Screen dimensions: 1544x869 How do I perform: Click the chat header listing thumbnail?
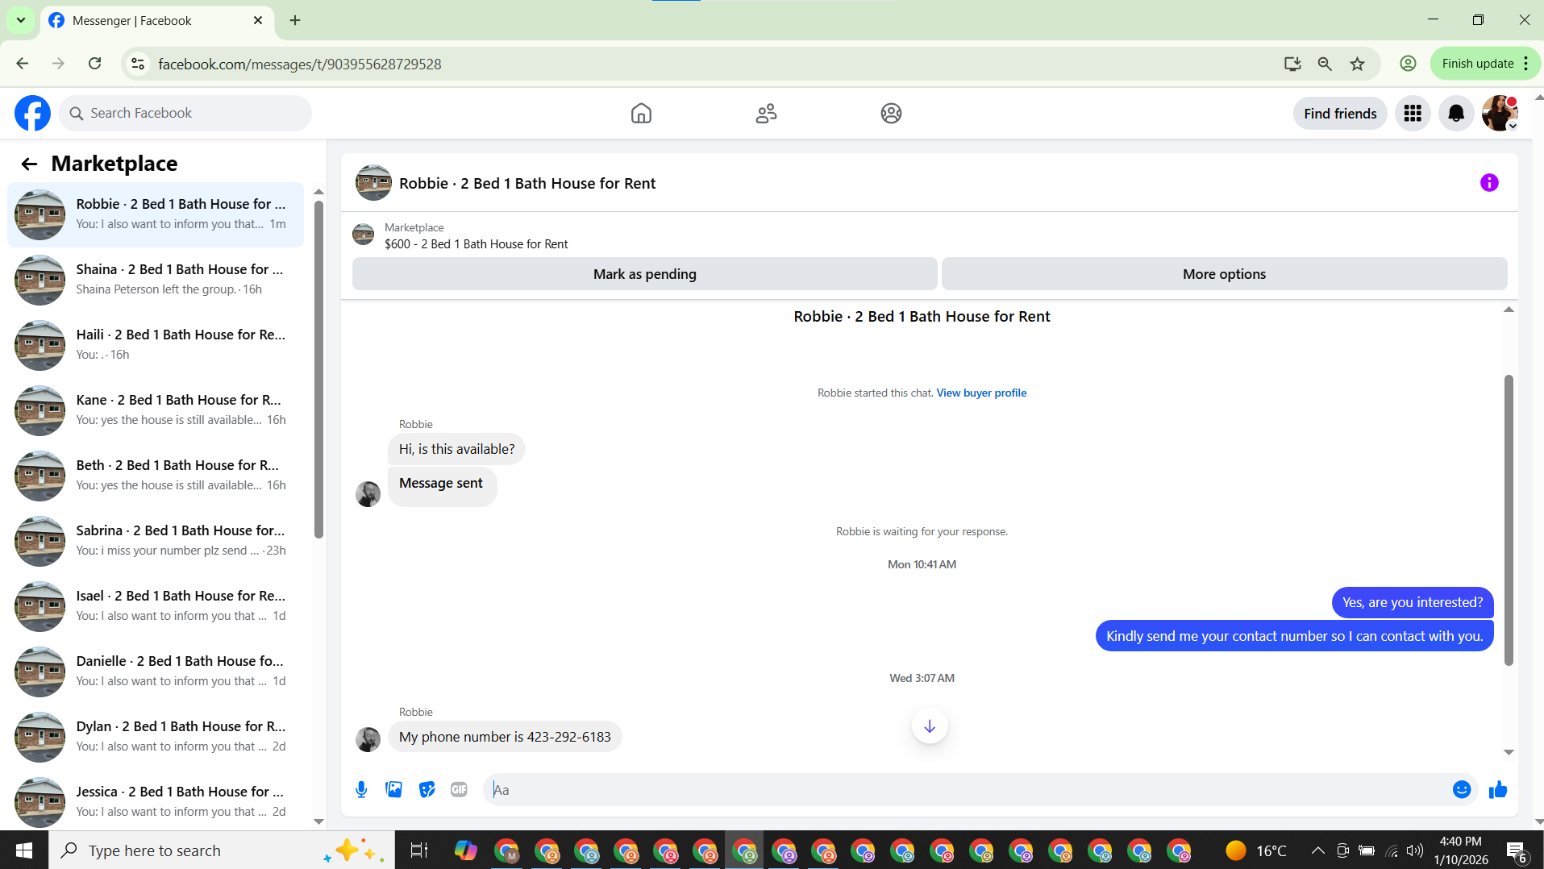(373, 183)
